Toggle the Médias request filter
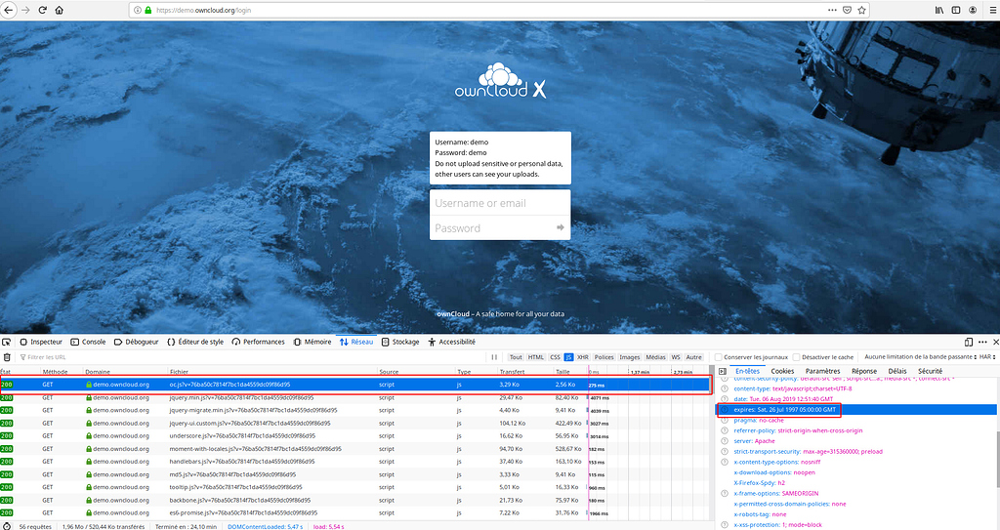This screenshot has width=1000, height=530. pos(655,357)
